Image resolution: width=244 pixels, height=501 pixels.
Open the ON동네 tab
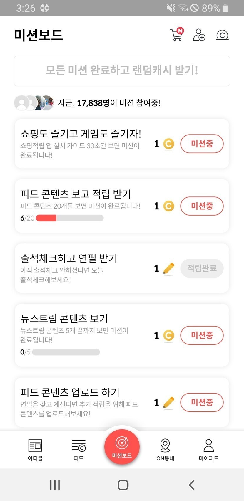click(x=165, y=449)
